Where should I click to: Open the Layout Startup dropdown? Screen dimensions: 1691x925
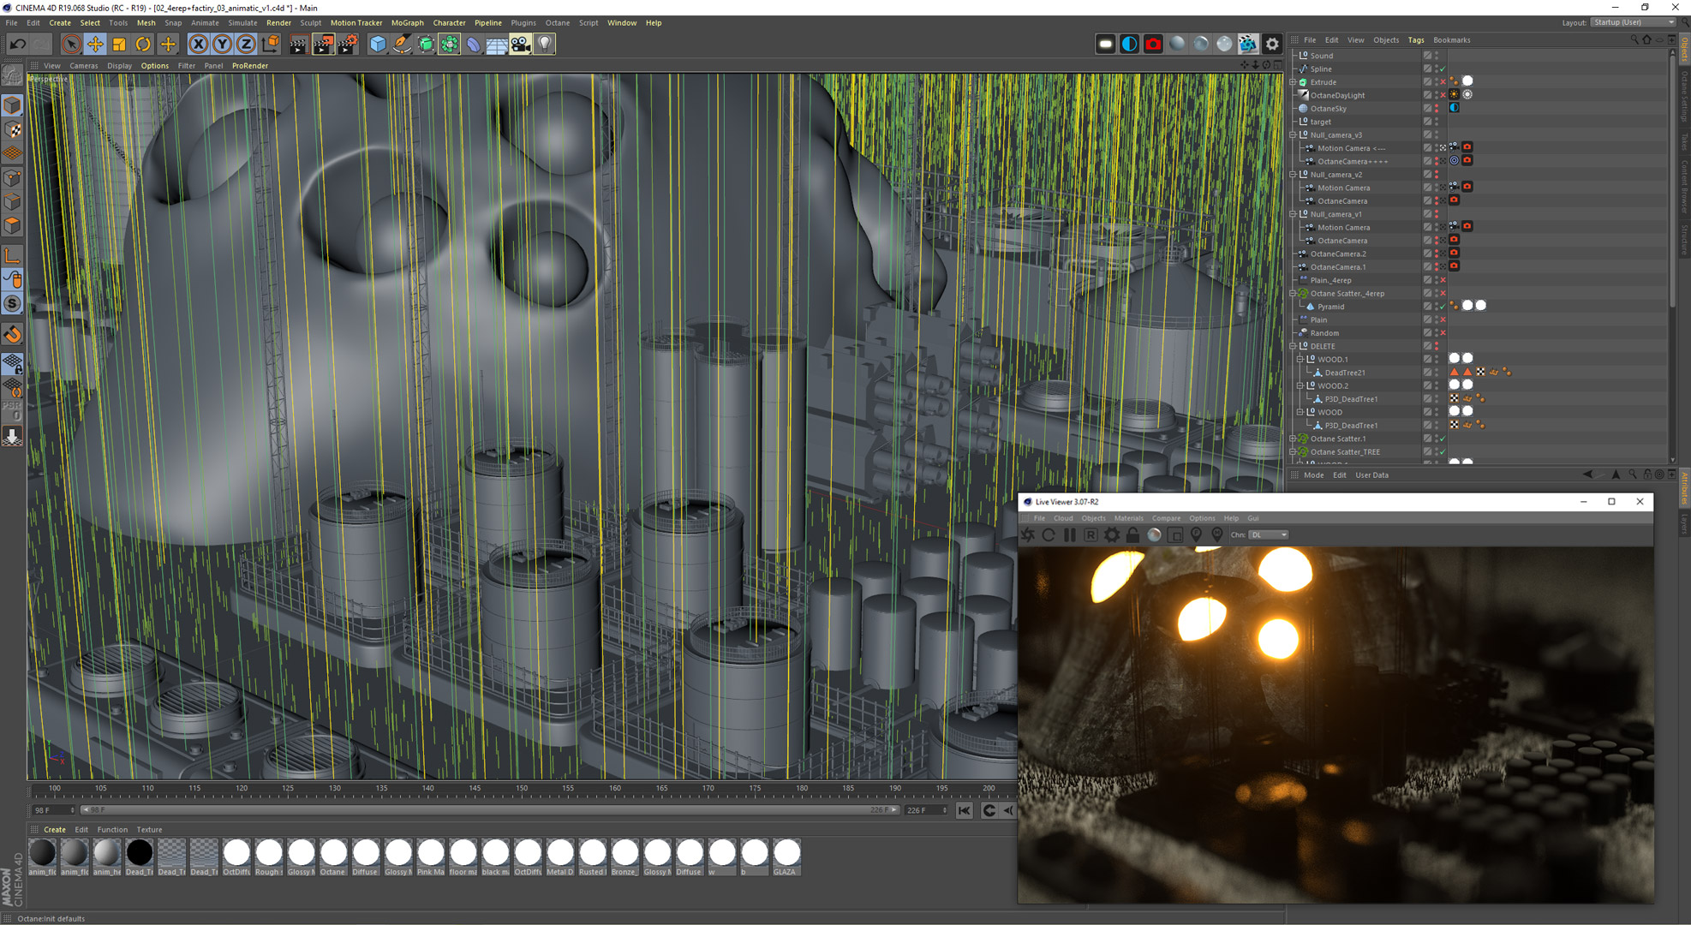1634,22
